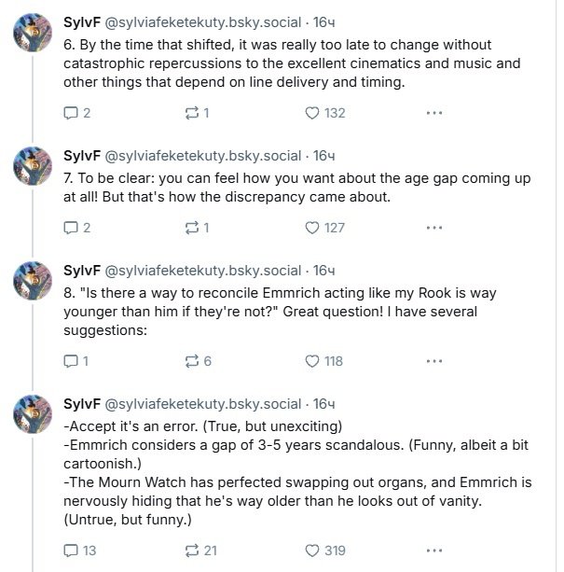Open the timestamp link on the last post

tap(323, 404)
